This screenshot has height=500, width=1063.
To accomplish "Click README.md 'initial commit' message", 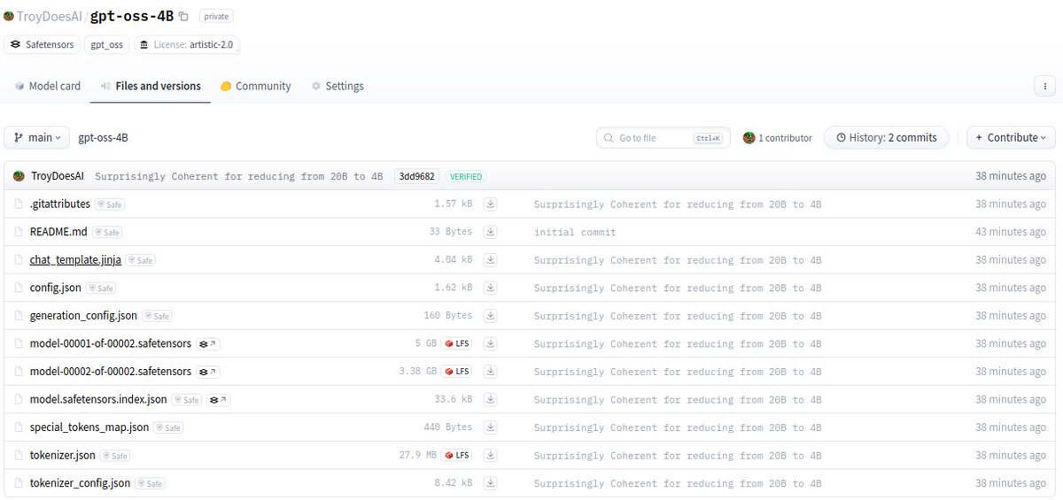I will (575, 233).
